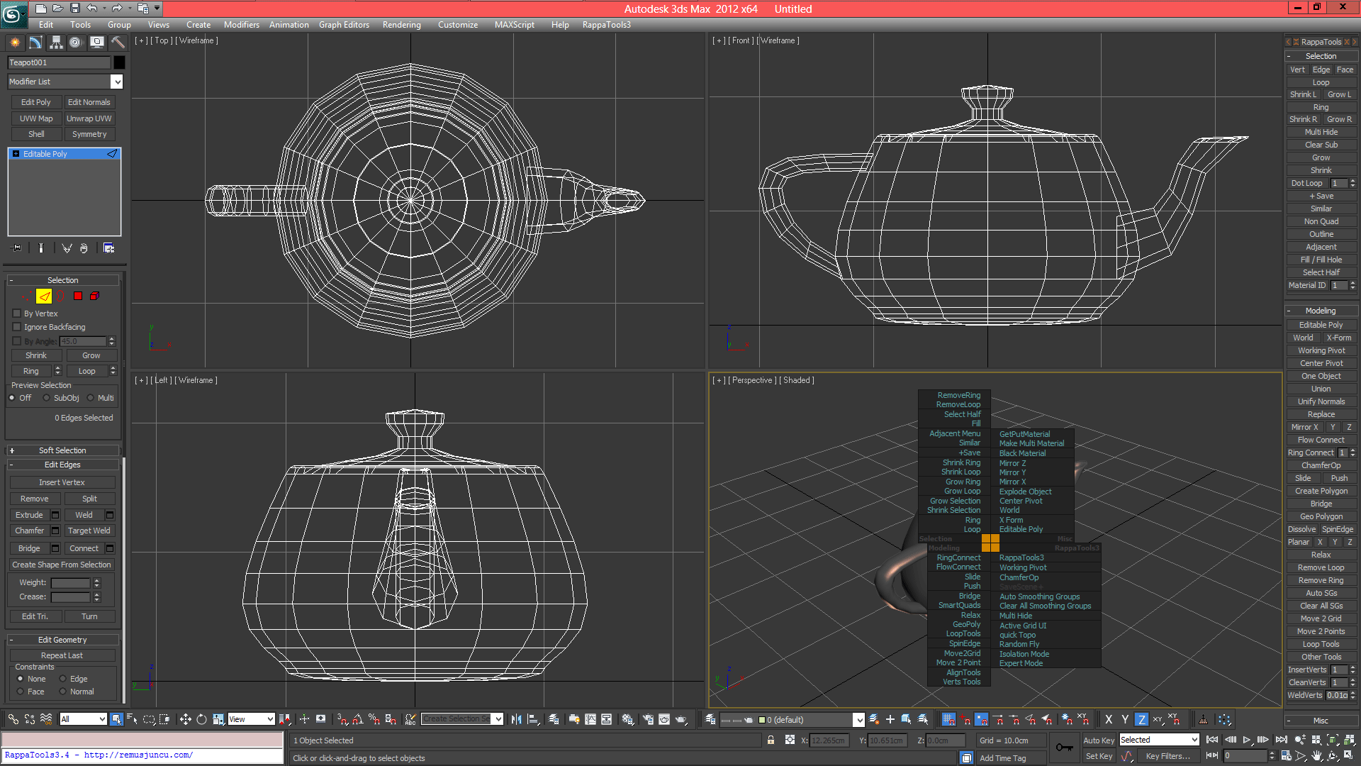Open the Schematic View from the top toolbar
Viewport: 1361px width, 766px height.
tap(607, 719)
